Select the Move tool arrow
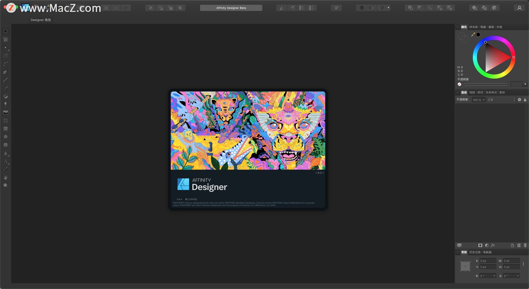 [6, 31]
